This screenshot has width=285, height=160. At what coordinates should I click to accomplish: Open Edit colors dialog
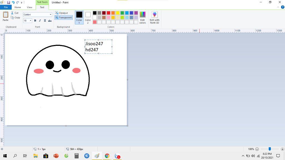(142, 17)
